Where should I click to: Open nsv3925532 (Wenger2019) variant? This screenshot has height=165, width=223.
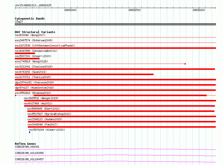click(41, 98)
